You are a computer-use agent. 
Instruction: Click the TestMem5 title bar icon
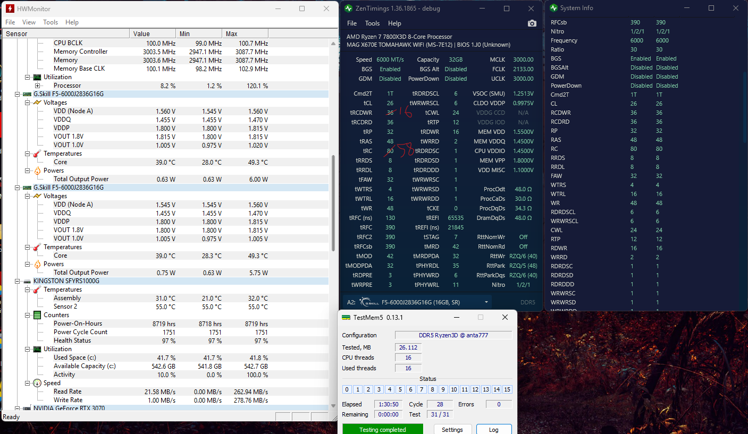(346, 317)
